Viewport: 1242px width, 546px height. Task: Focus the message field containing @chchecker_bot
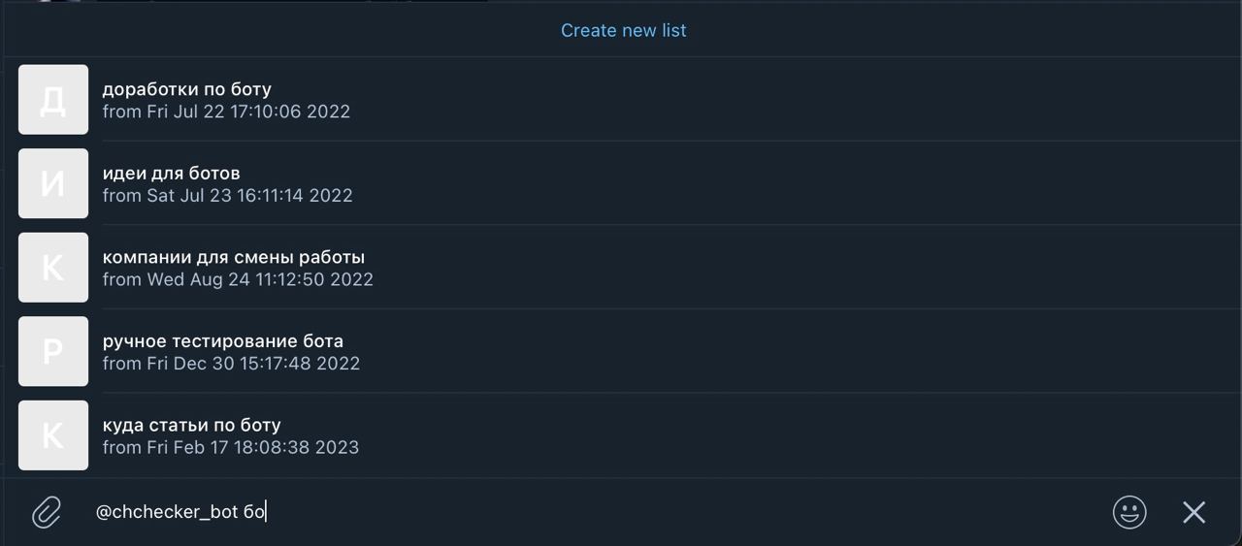click(592, 512)
